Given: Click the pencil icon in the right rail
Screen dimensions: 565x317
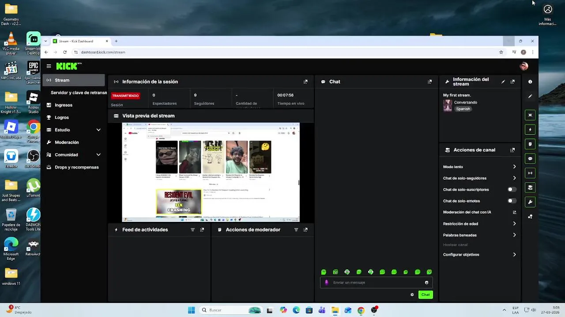Looking at the screenshot, I should click(530, 96).
